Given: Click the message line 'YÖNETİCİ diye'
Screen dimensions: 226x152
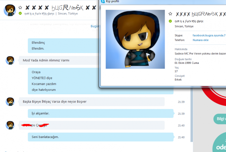Looking at the screenshot, I should [42, 78].
